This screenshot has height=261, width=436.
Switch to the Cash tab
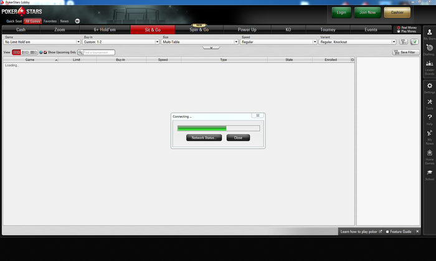21,29
